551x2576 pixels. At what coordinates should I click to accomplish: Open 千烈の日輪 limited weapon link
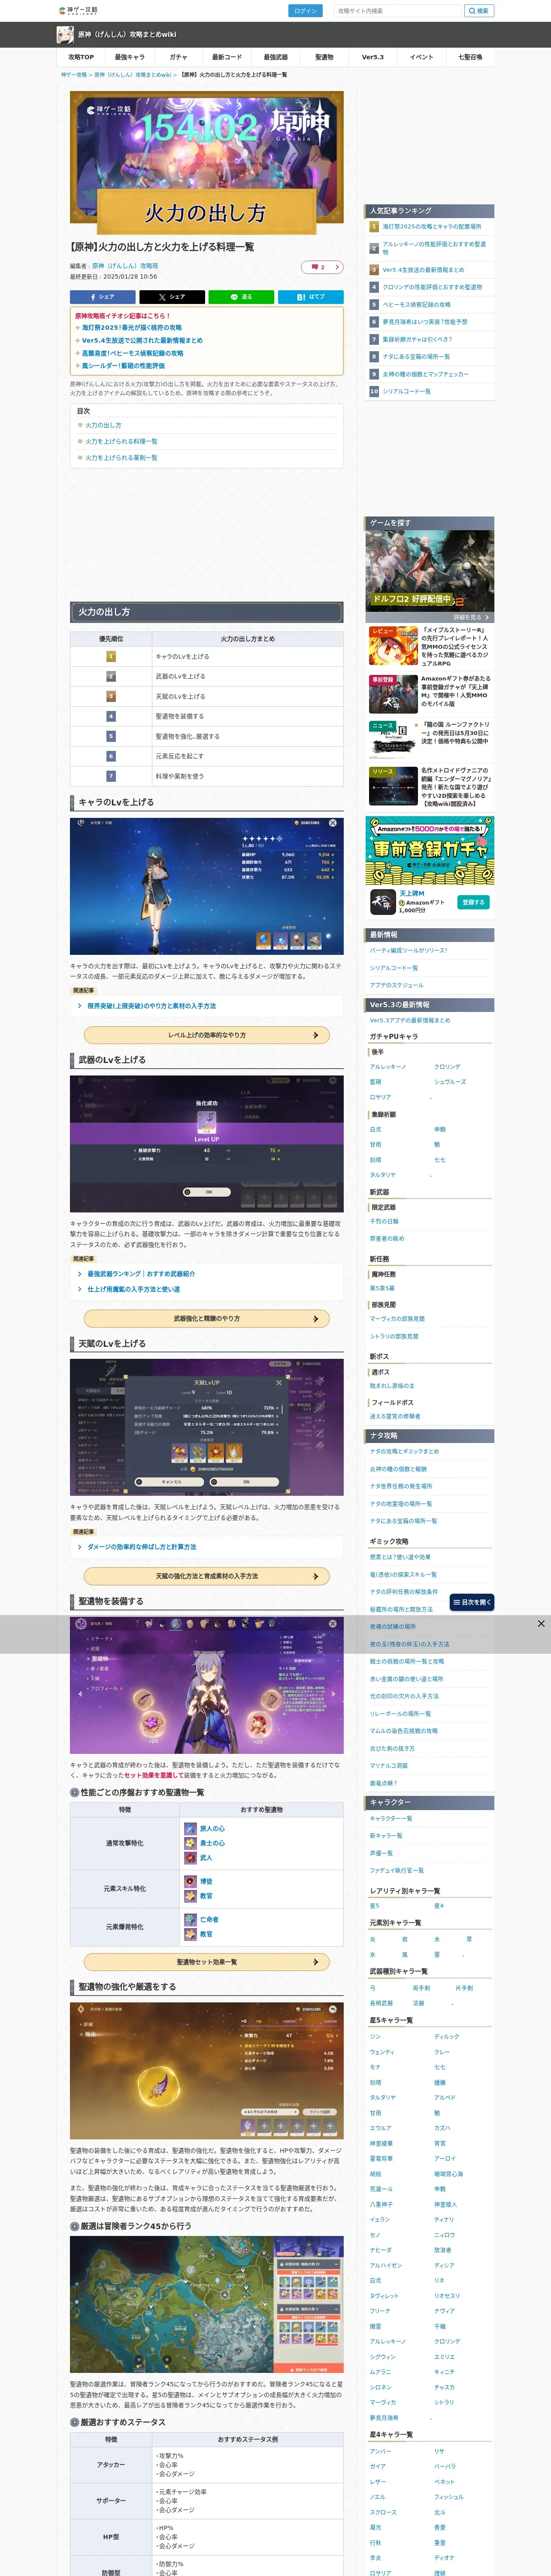click(x=384, y=1221)
